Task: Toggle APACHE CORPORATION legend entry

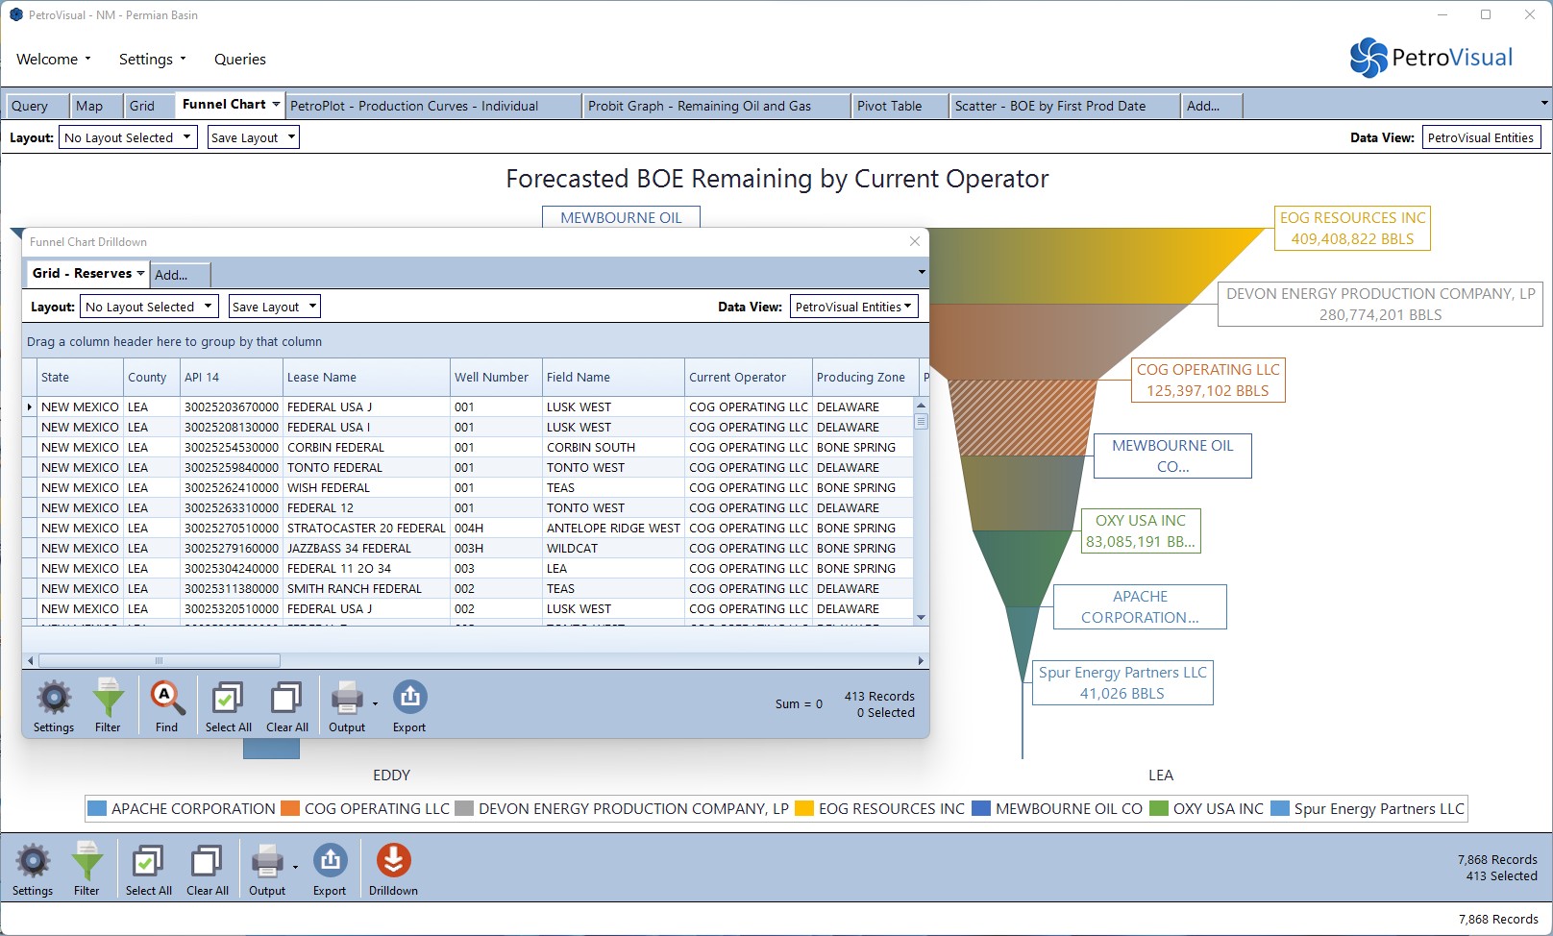Action: click(x=182, y=809)
